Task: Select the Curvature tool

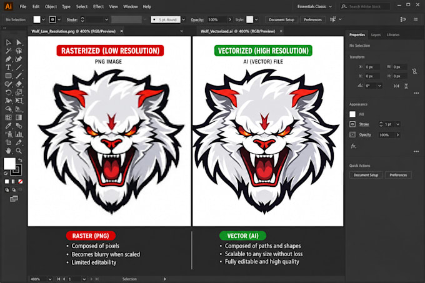Action: point(19,59)
